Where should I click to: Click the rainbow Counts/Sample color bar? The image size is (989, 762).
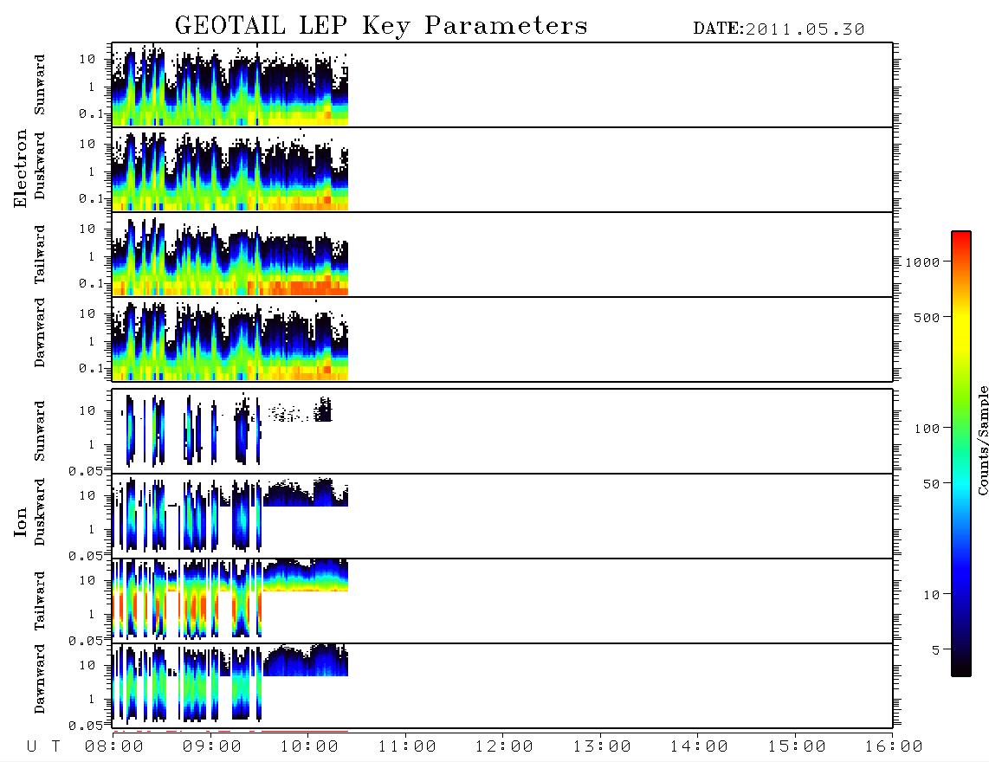point(961,454)
